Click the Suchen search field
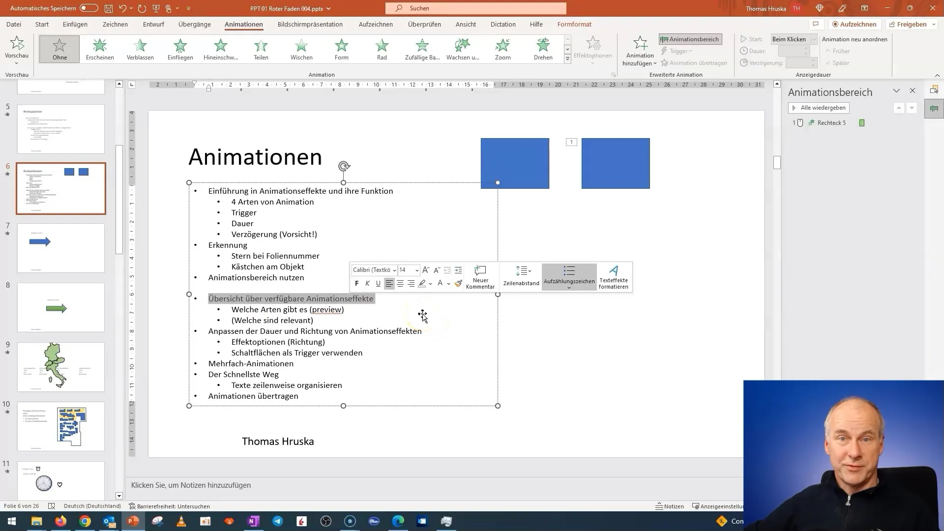 click(x=476, y=8)
